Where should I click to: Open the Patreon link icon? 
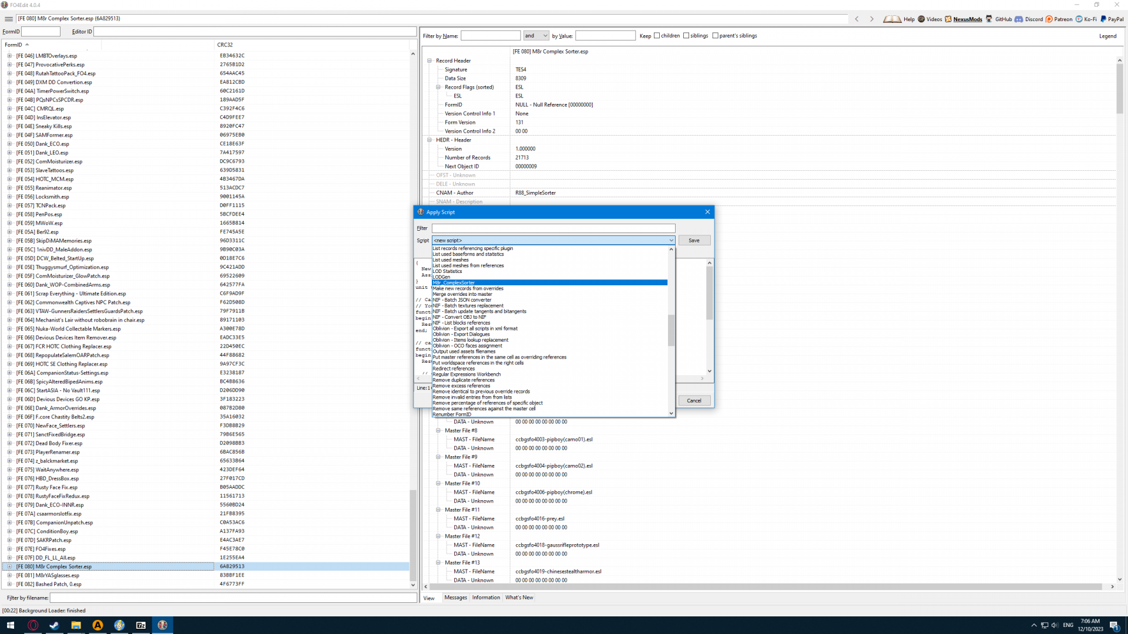coord(1049,19)
